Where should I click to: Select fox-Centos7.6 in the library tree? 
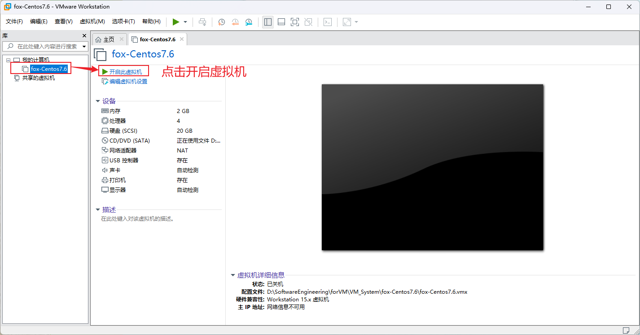click(49, 69)
